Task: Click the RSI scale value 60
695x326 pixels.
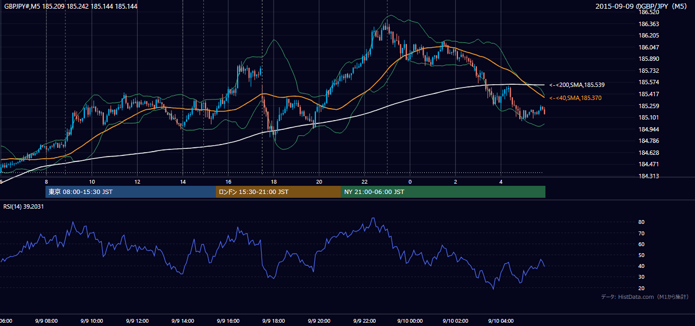Action: pyautogui.click(x=641, y=244)
